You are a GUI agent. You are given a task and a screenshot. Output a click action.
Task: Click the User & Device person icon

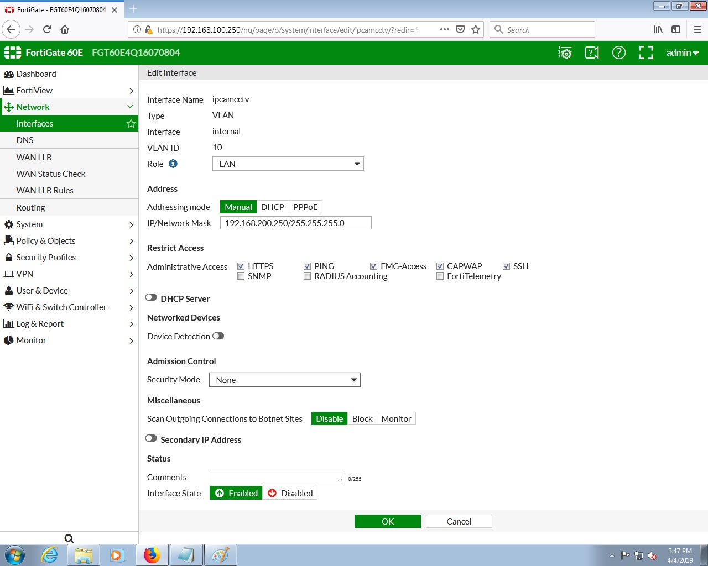9,291
